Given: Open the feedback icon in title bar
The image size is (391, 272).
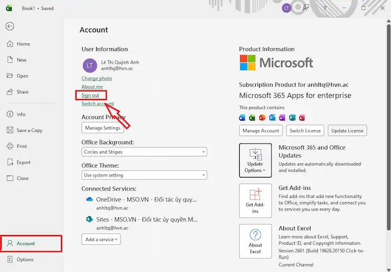Looking at the screenshot, I should (306, 8).
